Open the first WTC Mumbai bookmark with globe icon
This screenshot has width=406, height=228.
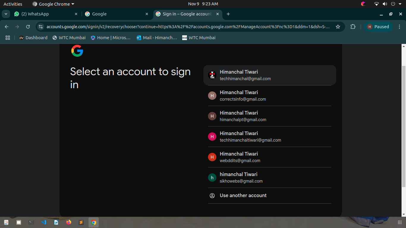pos(69,38)
